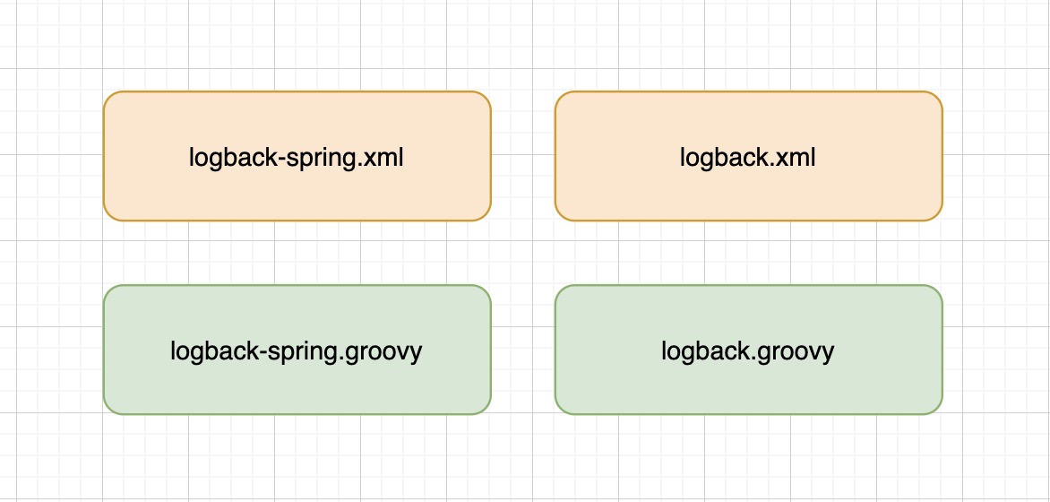Click the "logback.groovy" text label
This screenshot has height=502, width=1050.
tap(748, 352)
